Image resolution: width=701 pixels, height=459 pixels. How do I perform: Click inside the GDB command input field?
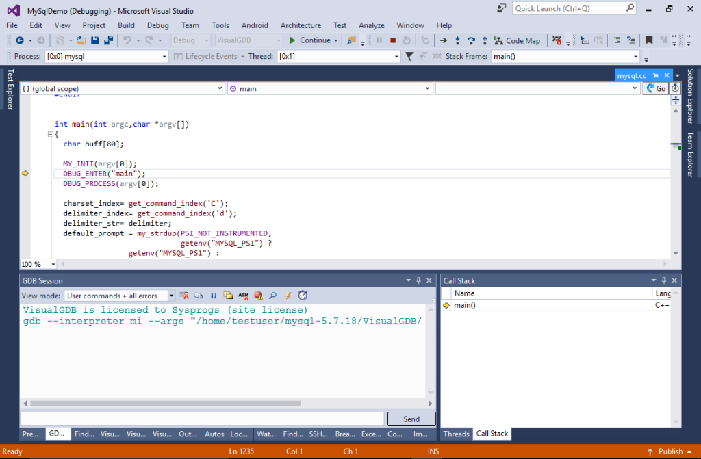pos(199,418)
